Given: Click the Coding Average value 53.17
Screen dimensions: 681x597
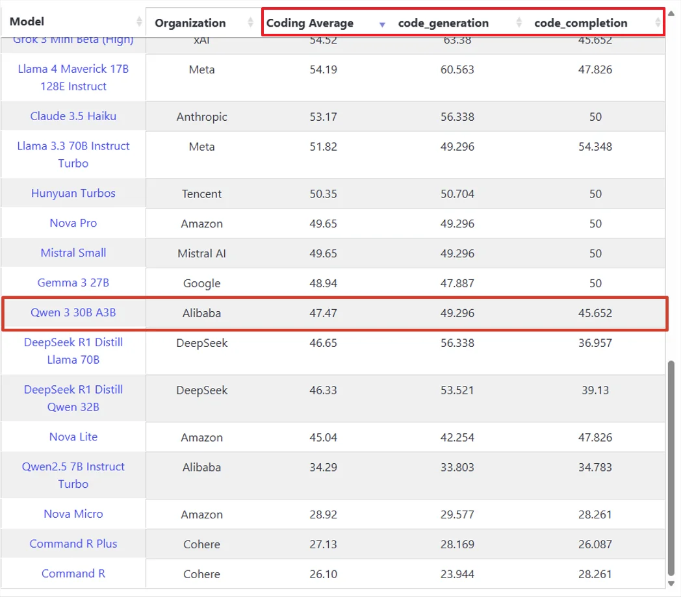Looking at the screenshot, I should point(324,117).
